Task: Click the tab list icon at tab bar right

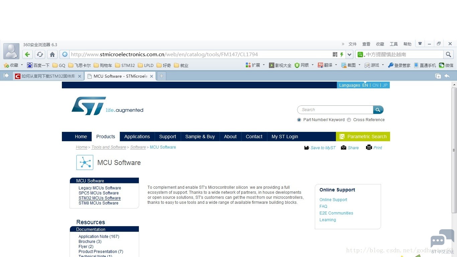Action: 438,76
